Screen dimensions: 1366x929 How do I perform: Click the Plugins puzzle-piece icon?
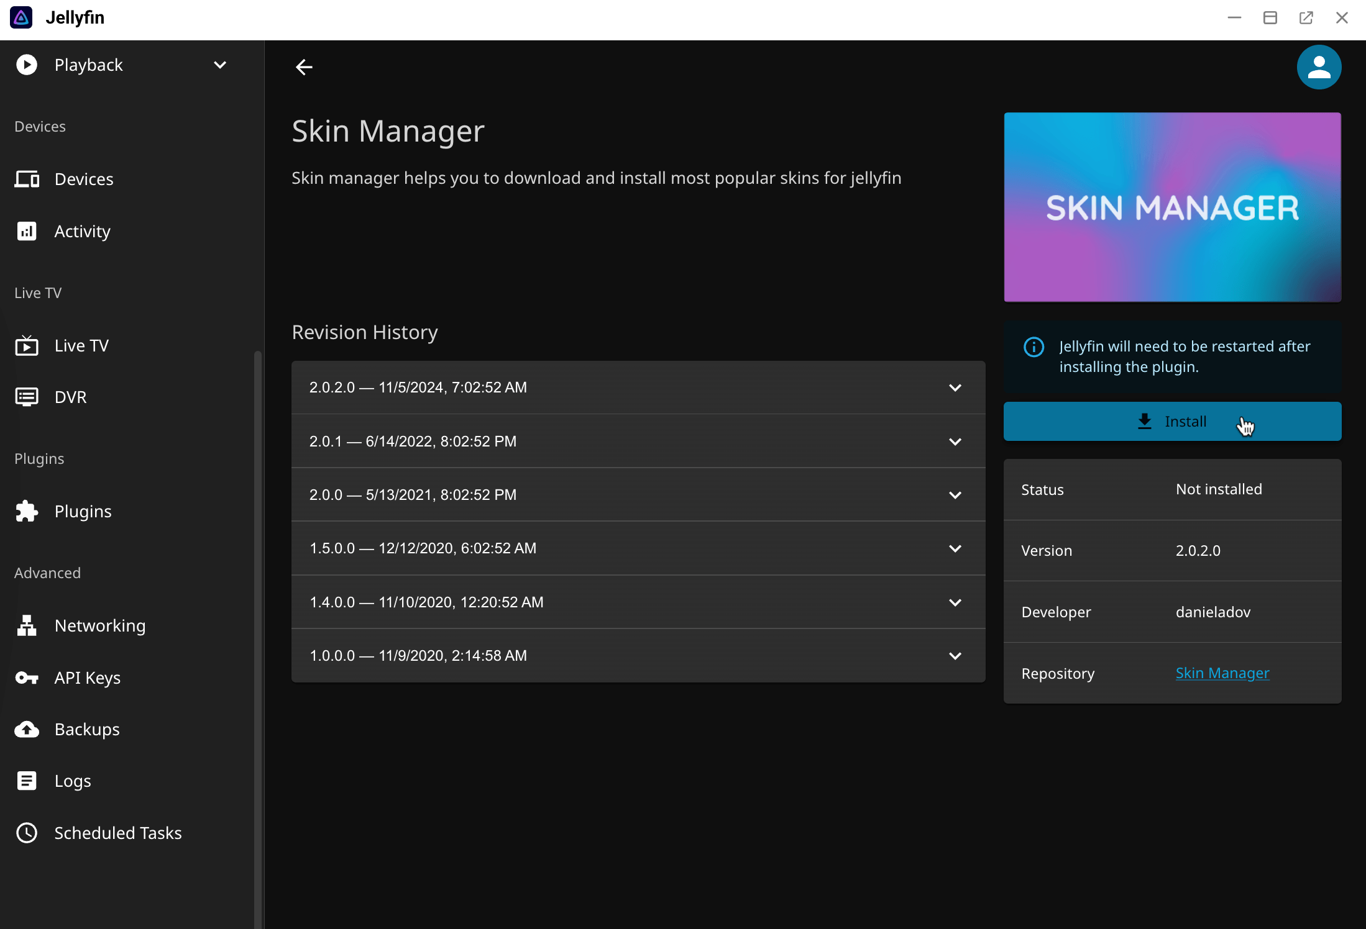tap(27, 511)
